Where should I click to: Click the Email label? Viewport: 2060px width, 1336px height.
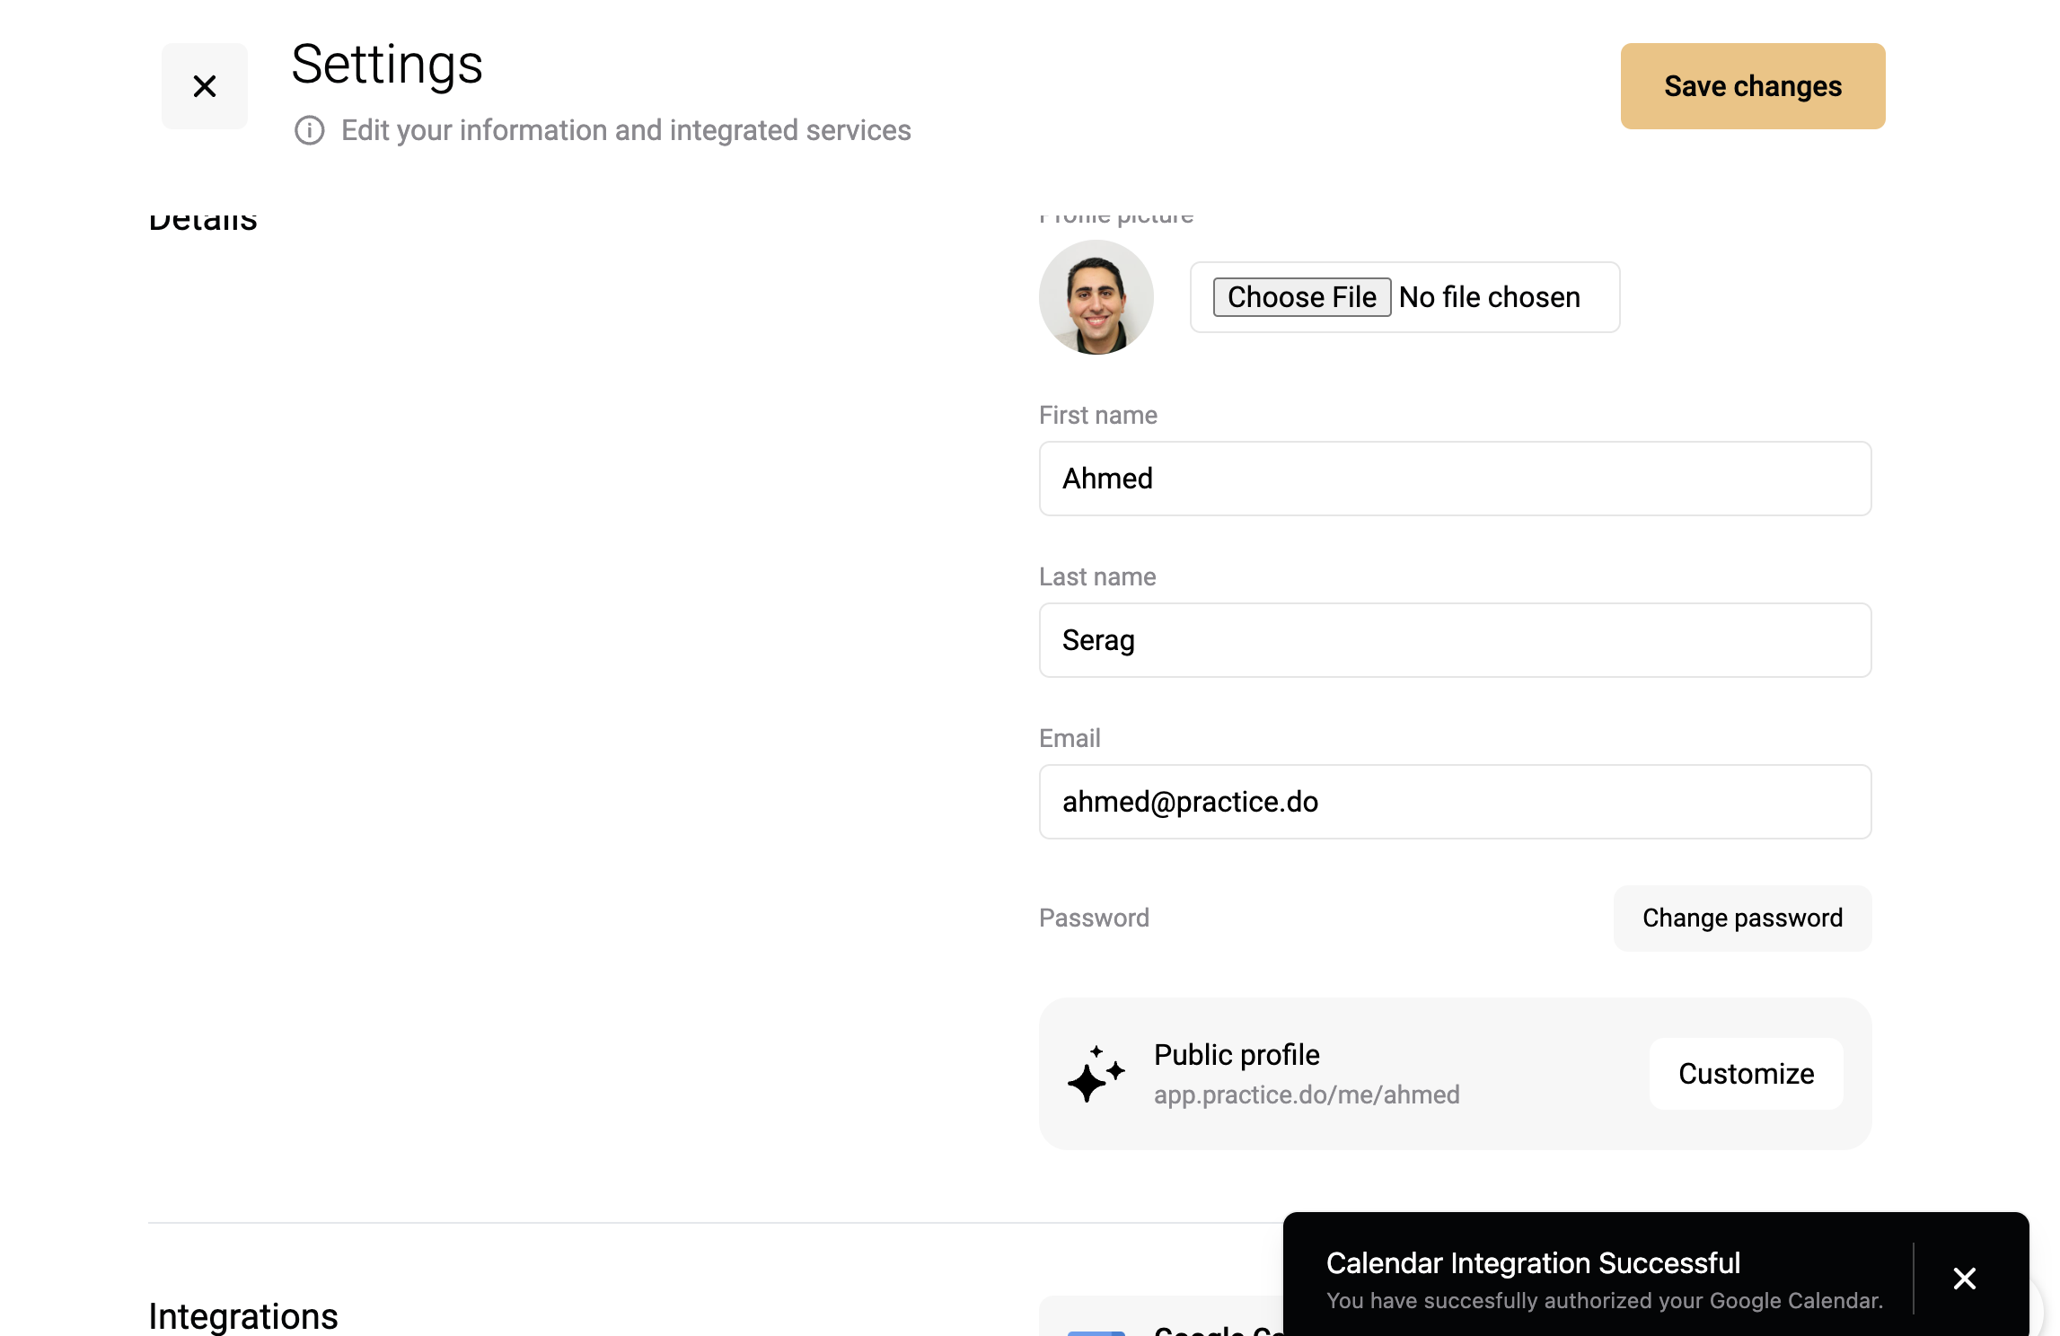pyautogui.click(x=1070, y=738)
